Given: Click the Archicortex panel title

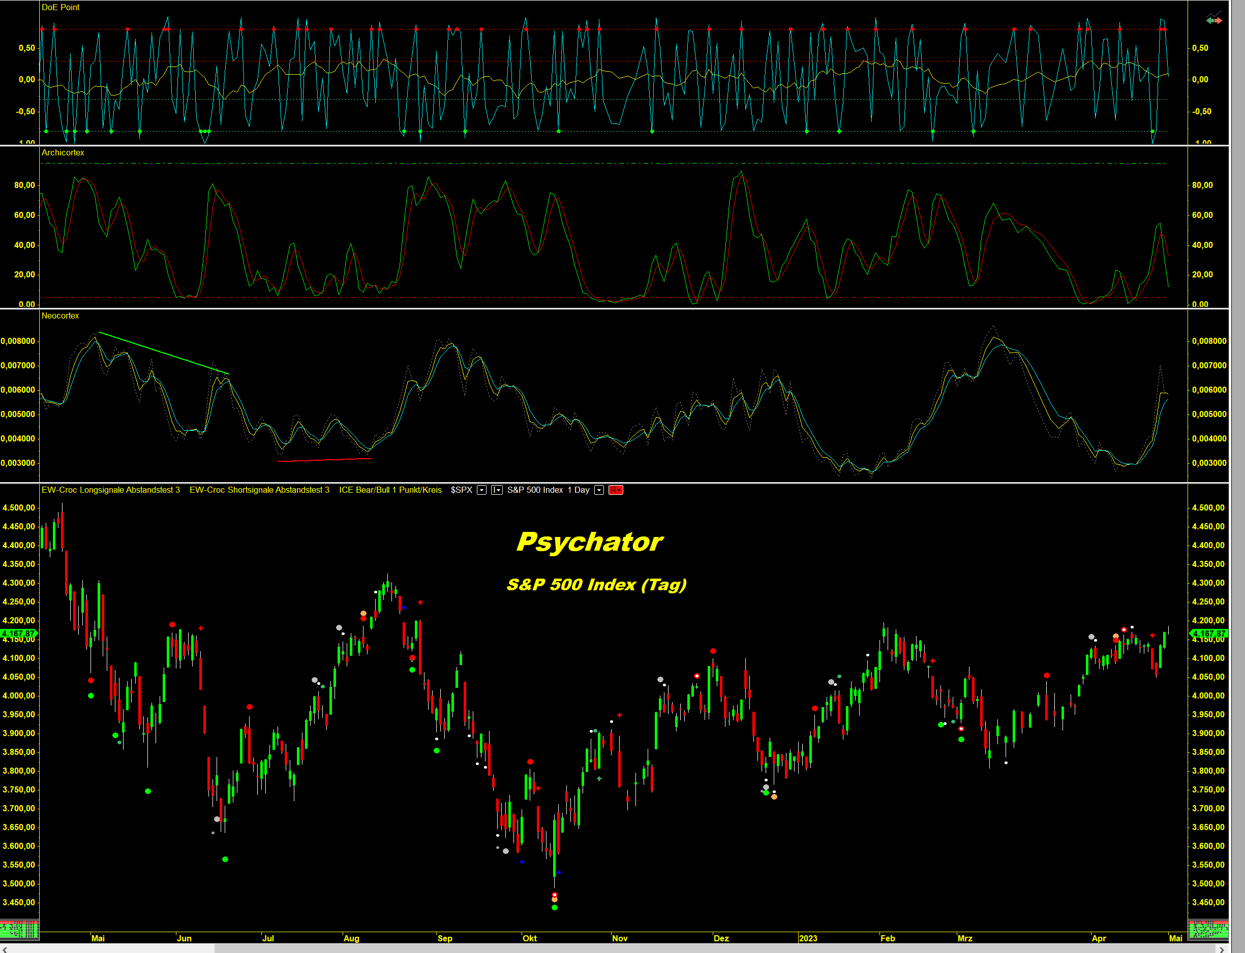Looking at the screenshot, I should coord(63,152).
